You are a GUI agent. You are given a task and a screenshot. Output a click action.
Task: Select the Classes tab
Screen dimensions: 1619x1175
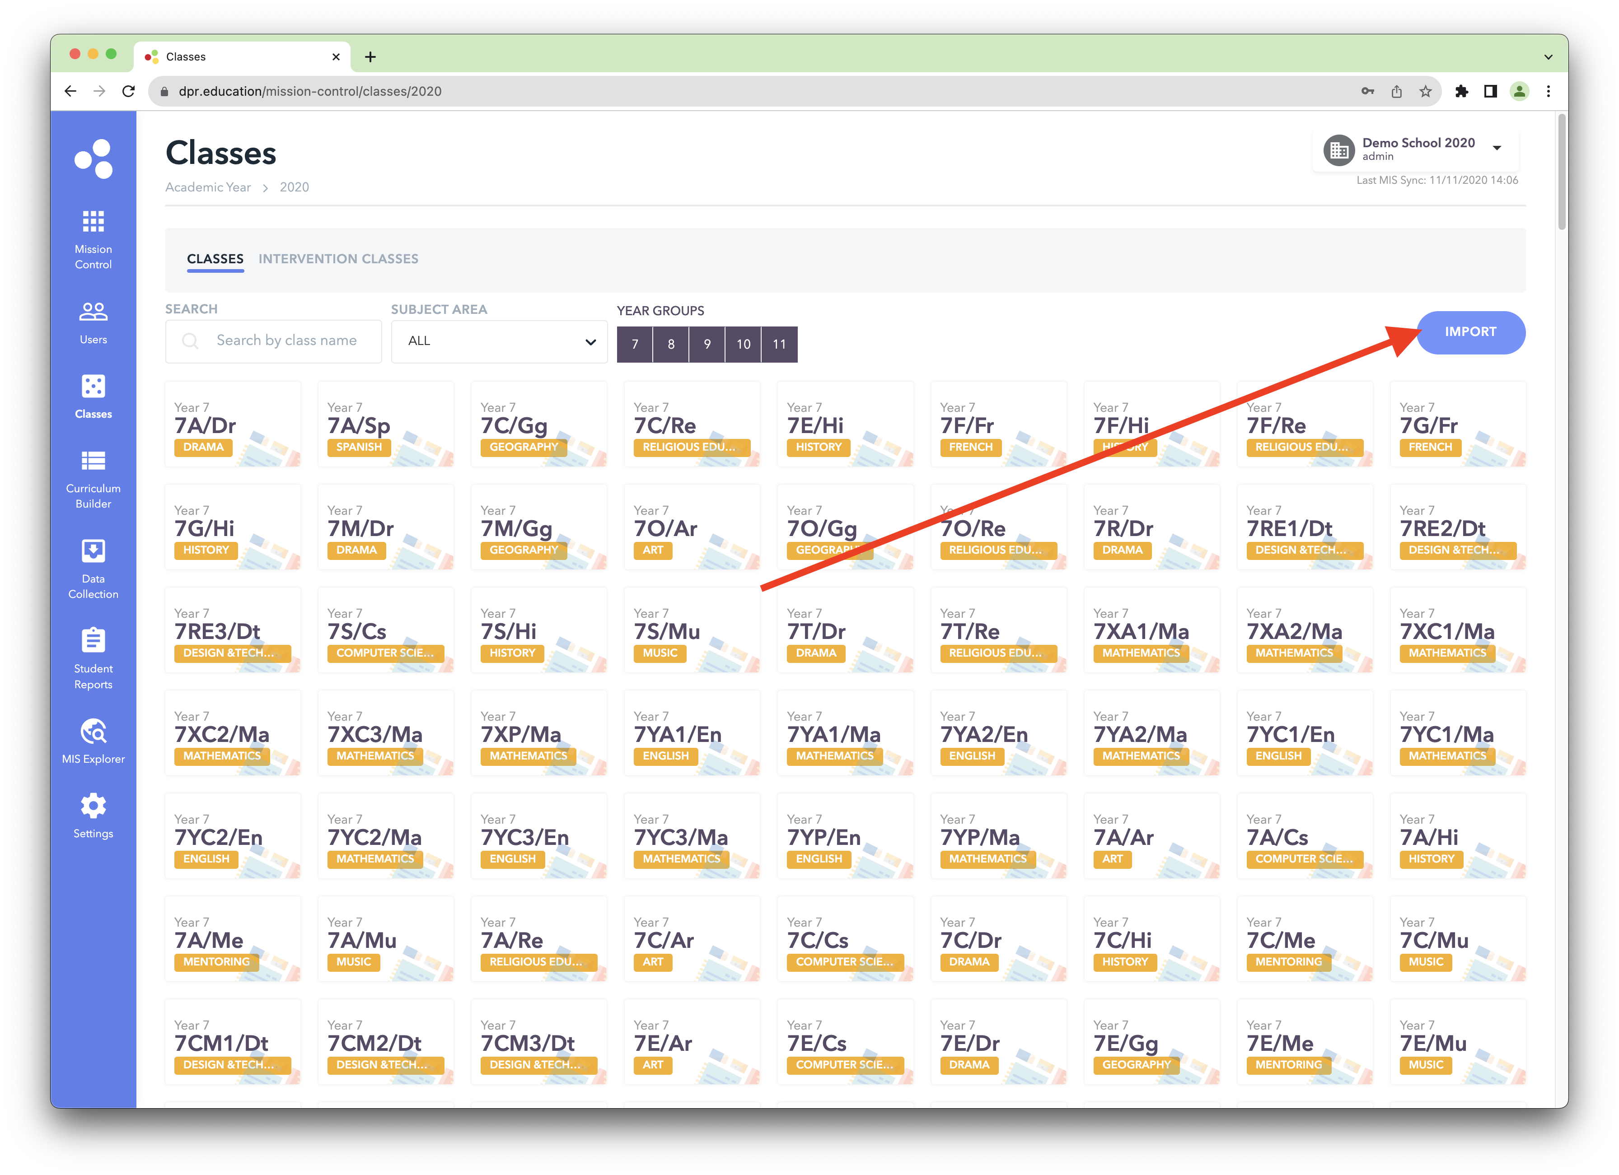(x=215, y=259)
